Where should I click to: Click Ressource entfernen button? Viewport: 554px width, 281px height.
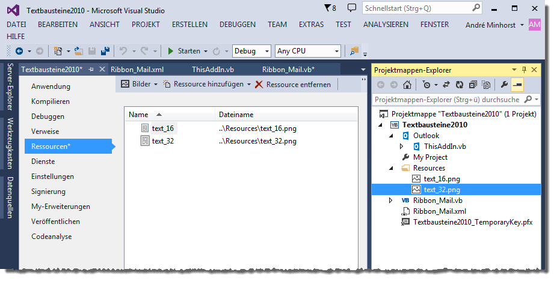coord(293,85)
